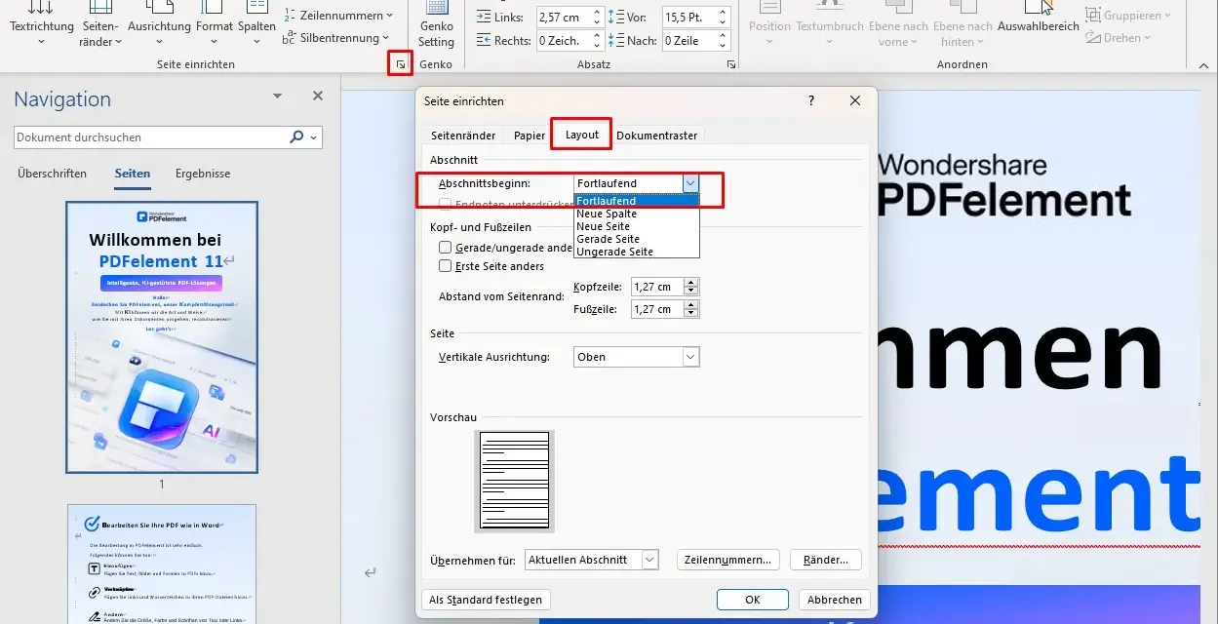Screen dimensions: 1218x624
Task: Open Navigation pane options dropdown arrow
Action: [x=277, y=96]
